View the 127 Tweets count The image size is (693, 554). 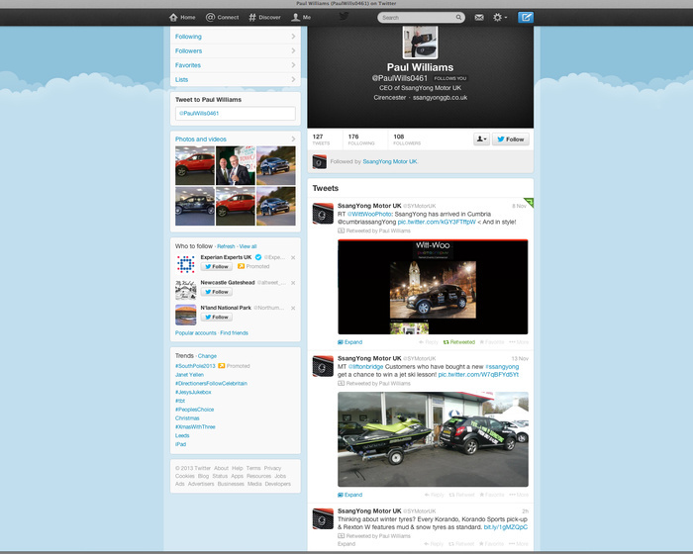click(322, 139)
